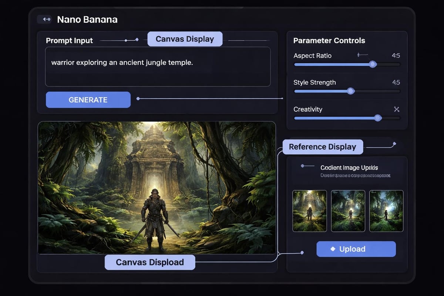The image size is (444, 296).
Task: Click the Canvas Dispload label below the image
Action: 149,262
